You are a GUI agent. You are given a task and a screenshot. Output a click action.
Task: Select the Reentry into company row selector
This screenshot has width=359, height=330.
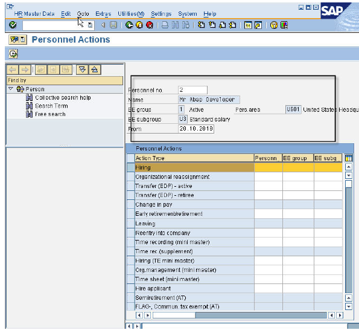tap(131, 233)
